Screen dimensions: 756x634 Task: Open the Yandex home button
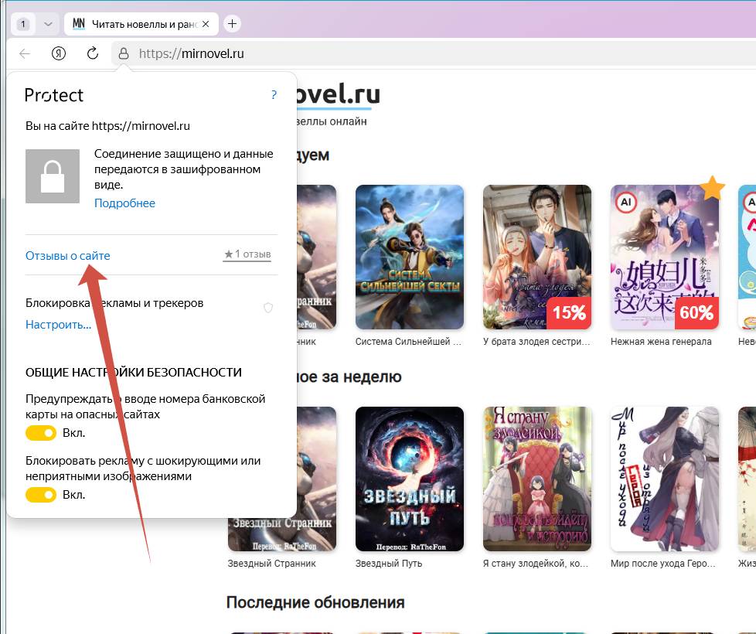(58, 53)
